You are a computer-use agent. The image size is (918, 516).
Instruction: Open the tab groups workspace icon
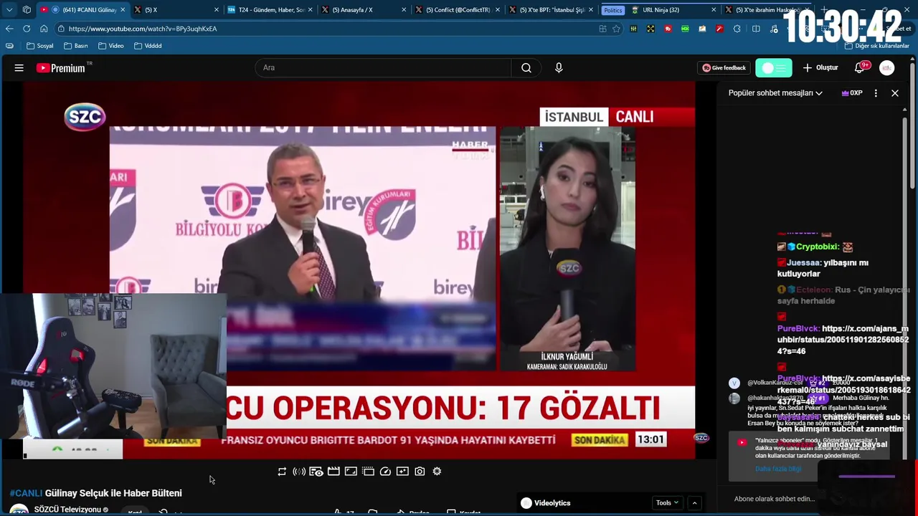click(x=27, y=10)
